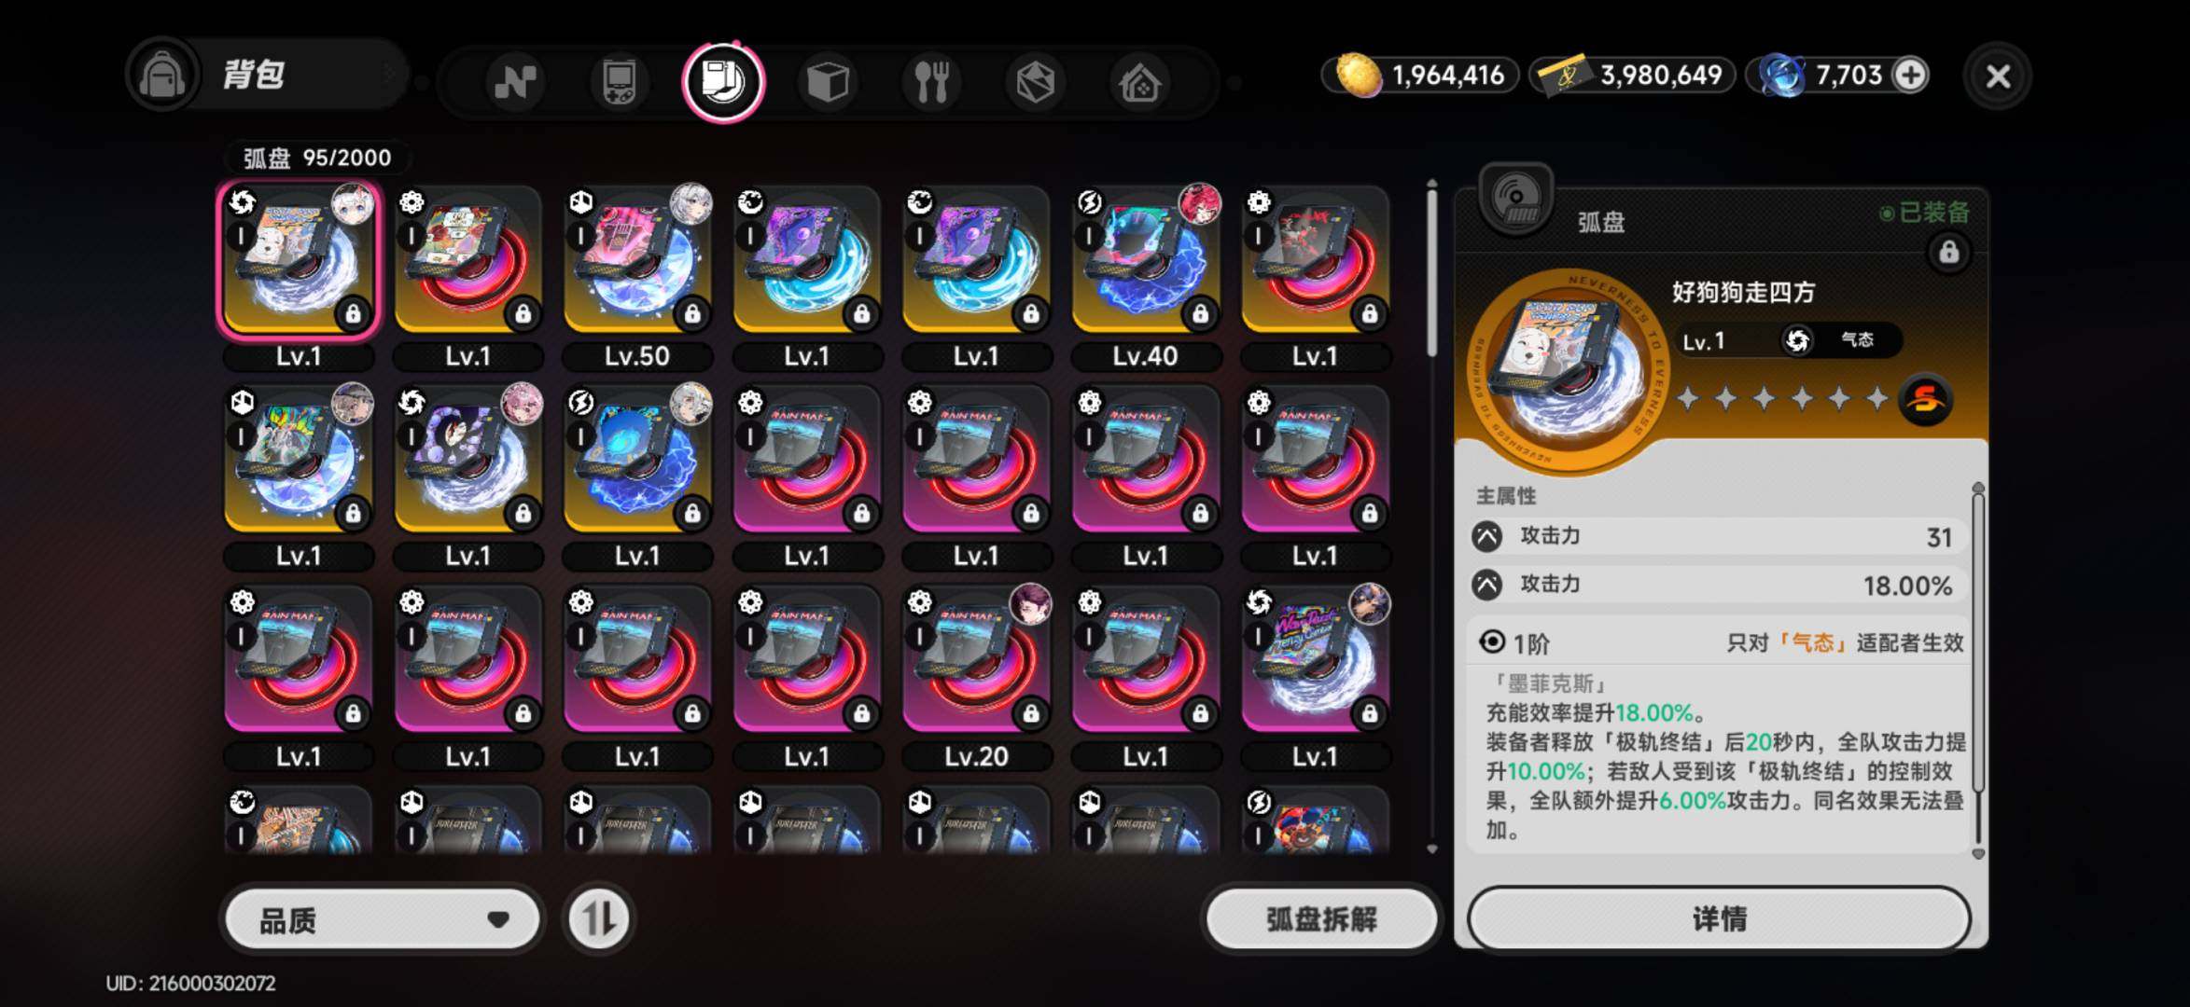2190x1007 pixels.
Task: Toggle lock on the Lv.40 disc
Action: [1200, 313]
